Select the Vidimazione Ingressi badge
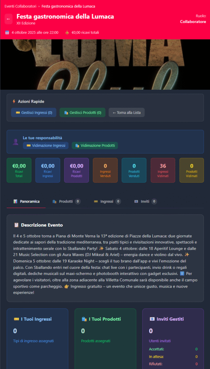Image resolution: width=210 pixels, height=369 pixels. point(46,146)
